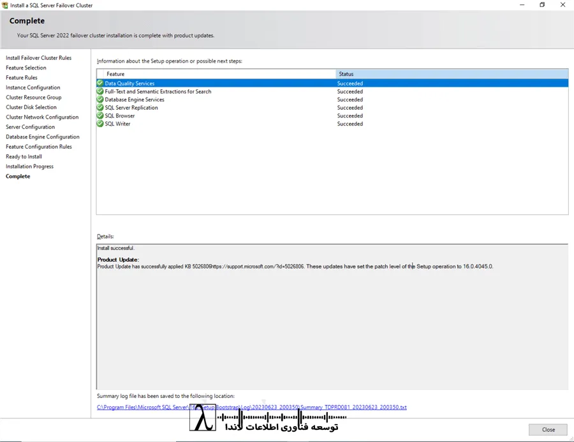Select the Ready to Install step
This screenshot has height=442, width=574.
[x=24, y=157]
